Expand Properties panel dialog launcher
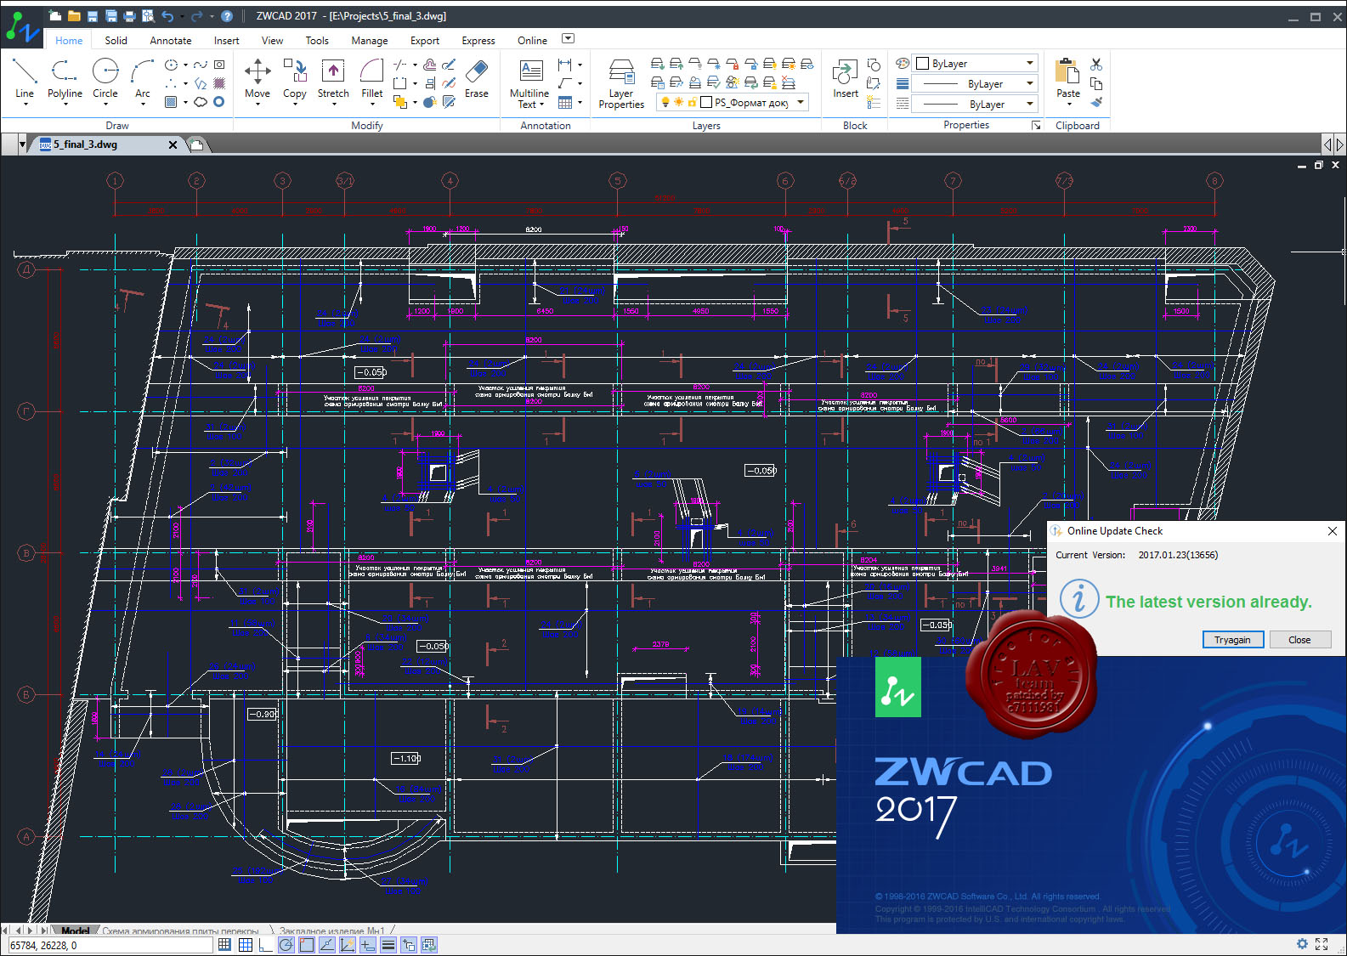1347x956 pixels. coord(1036,125)
